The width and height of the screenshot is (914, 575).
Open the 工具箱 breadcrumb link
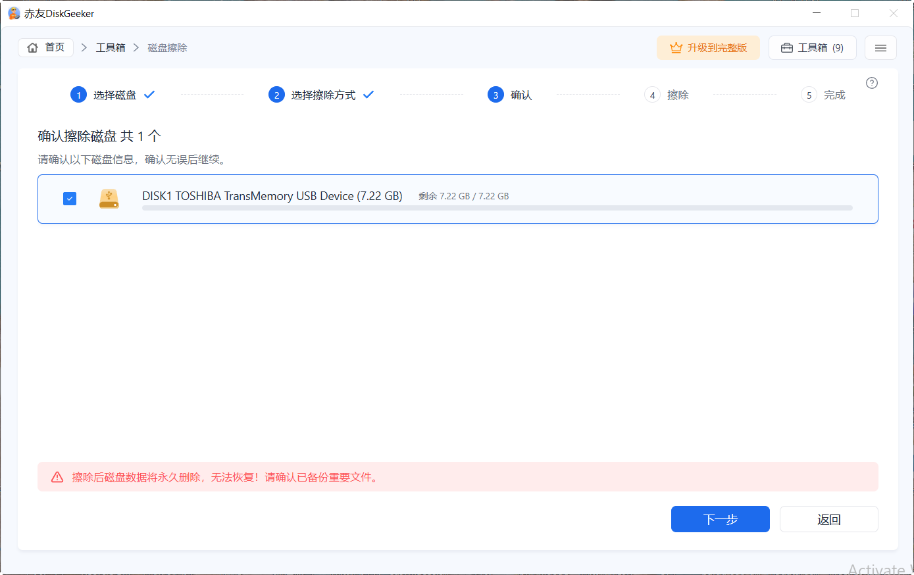point(111,47)
